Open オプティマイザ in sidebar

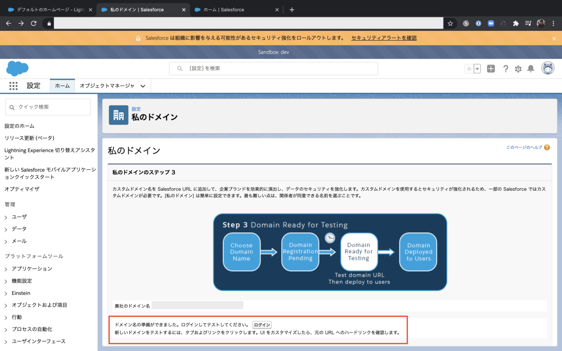pyautogui.click(x=22, y=189)
